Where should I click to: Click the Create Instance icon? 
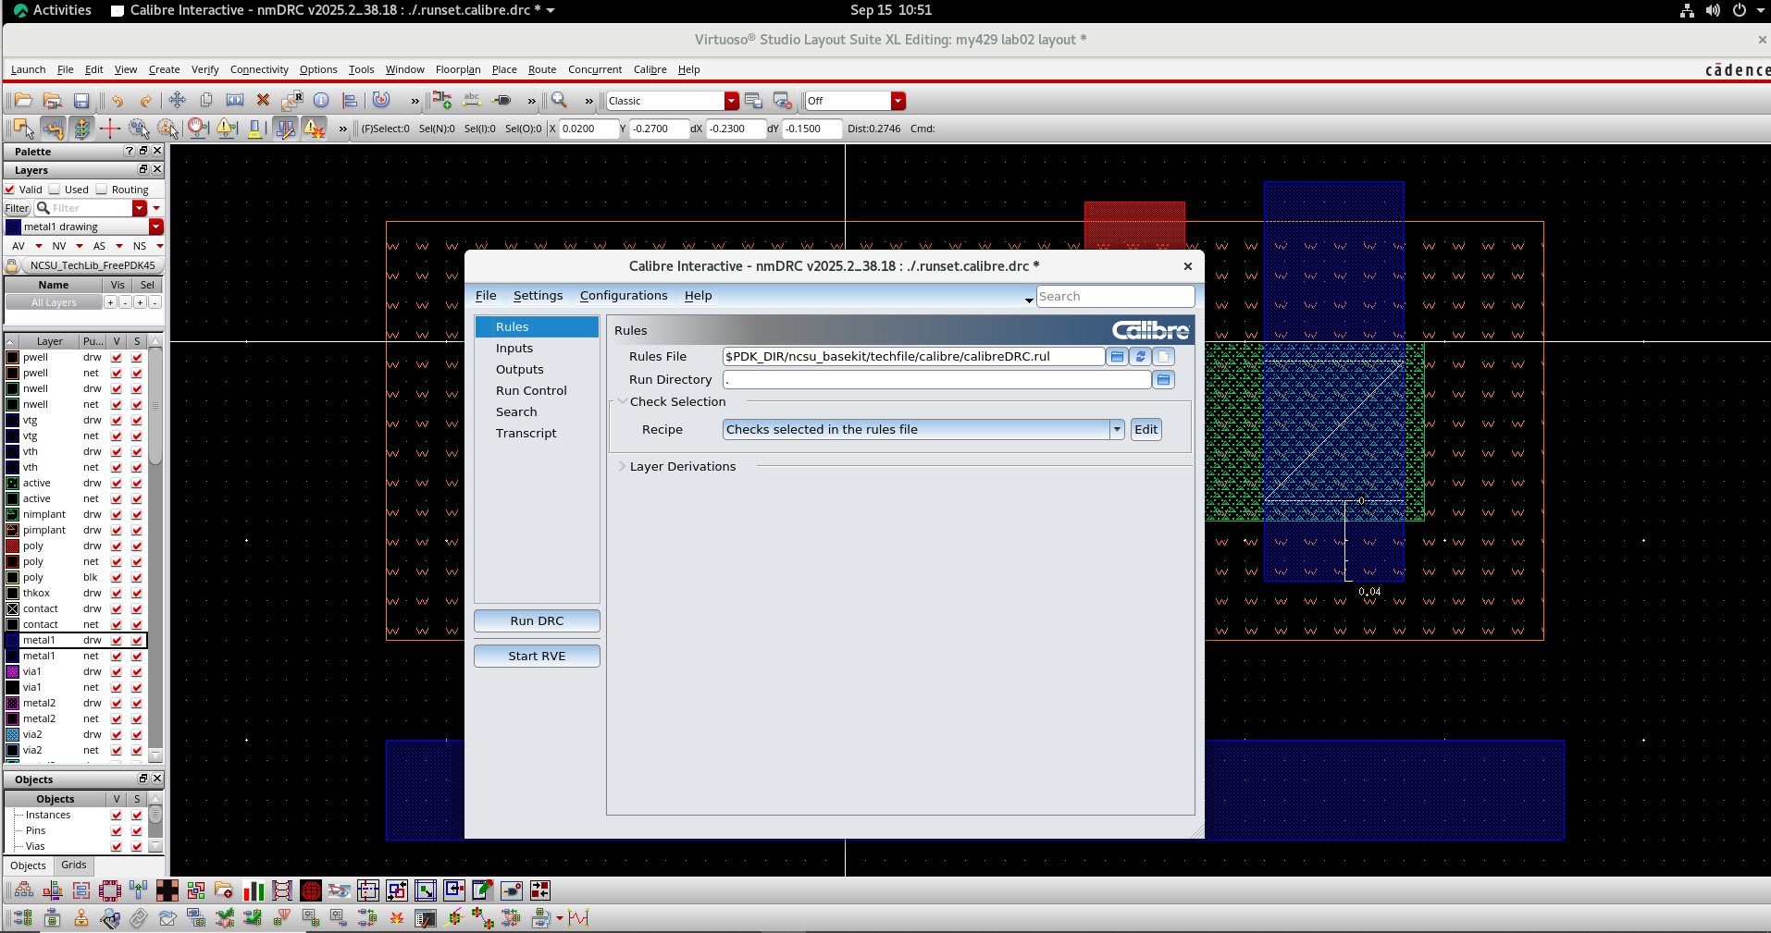[442, 101]
